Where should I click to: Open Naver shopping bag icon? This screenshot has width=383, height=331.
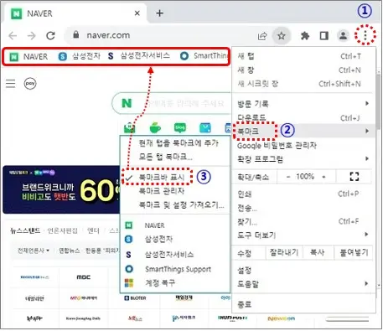(205, 127)
